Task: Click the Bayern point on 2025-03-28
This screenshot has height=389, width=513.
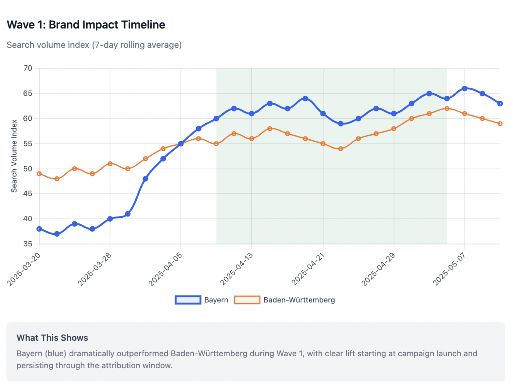Action: [110, 219]
